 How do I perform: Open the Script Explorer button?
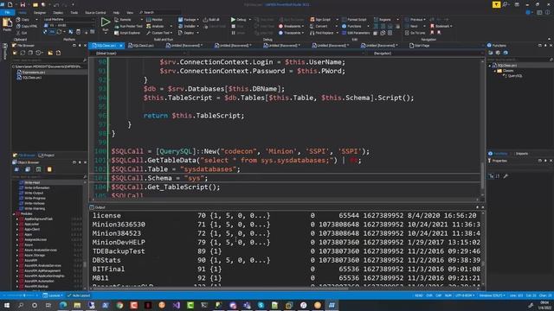pos(127,33)
